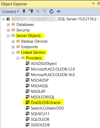
Task: Click the SQL Server instance icon
Action: 8,19
